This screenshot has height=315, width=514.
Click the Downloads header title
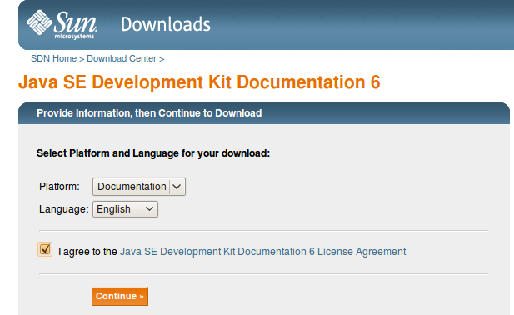[166, 24]
